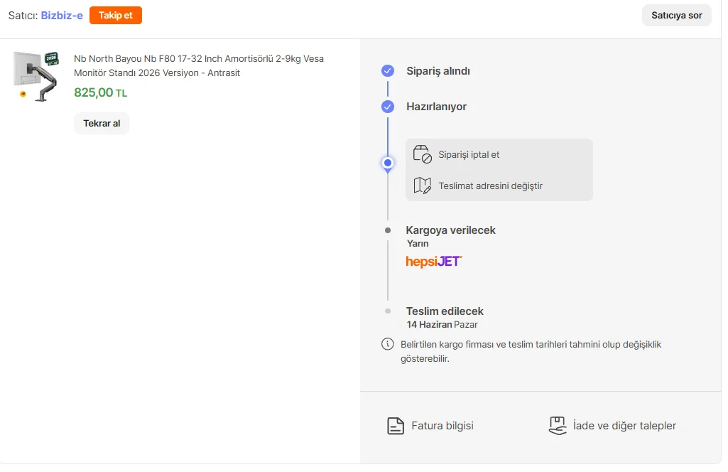Ask the seller via Satıcıya sor

tap(676, 16)
